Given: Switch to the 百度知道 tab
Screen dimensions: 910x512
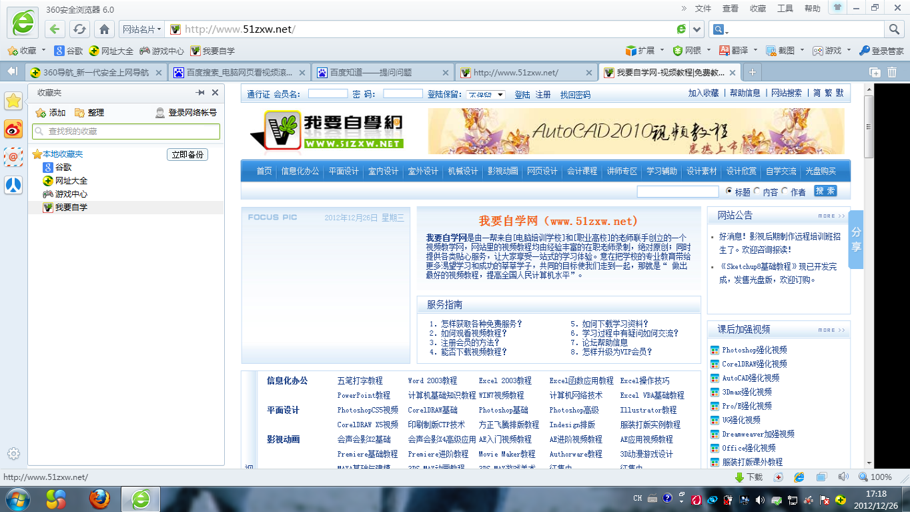Looking at the screenshot, I should (382, 73).
